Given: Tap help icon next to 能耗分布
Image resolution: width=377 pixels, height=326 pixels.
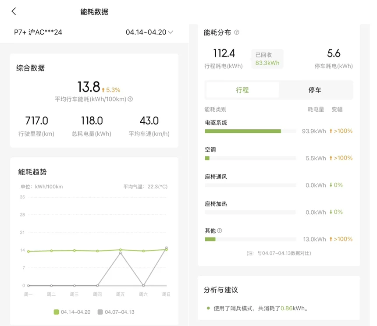Looking at the screenshot, I should pyautogui.click(x=237, y=32).
